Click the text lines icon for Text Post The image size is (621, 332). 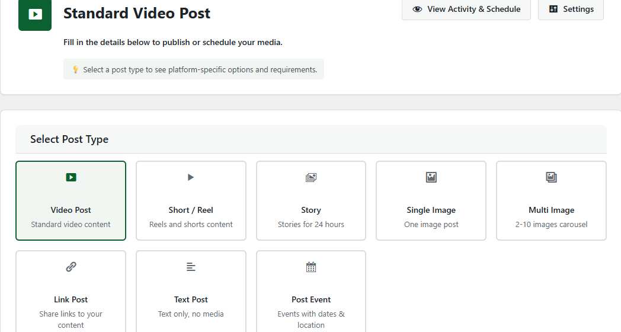click(191, 267)
